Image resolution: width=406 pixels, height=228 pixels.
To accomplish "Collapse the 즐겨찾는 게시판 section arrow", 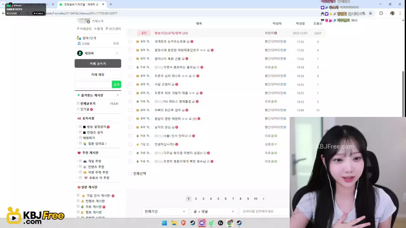I will (x=118, y=95).
